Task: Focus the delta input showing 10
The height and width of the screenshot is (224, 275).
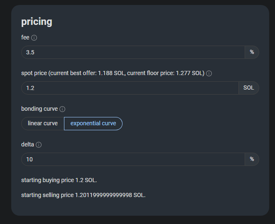Action: point(133,159)
